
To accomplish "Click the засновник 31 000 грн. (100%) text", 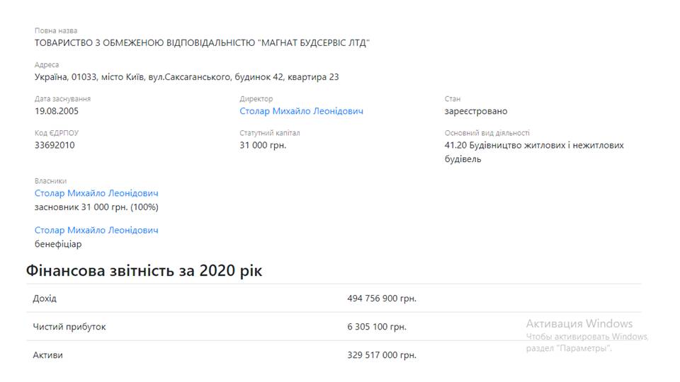I will click(96, 207).
